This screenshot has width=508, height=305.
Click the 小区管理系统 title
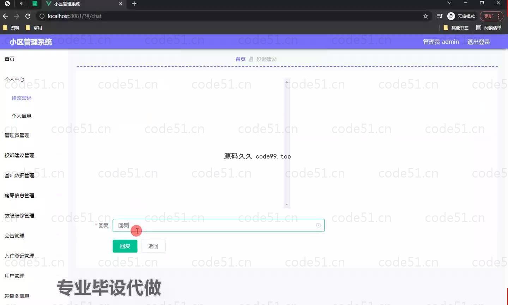(31, 42)
